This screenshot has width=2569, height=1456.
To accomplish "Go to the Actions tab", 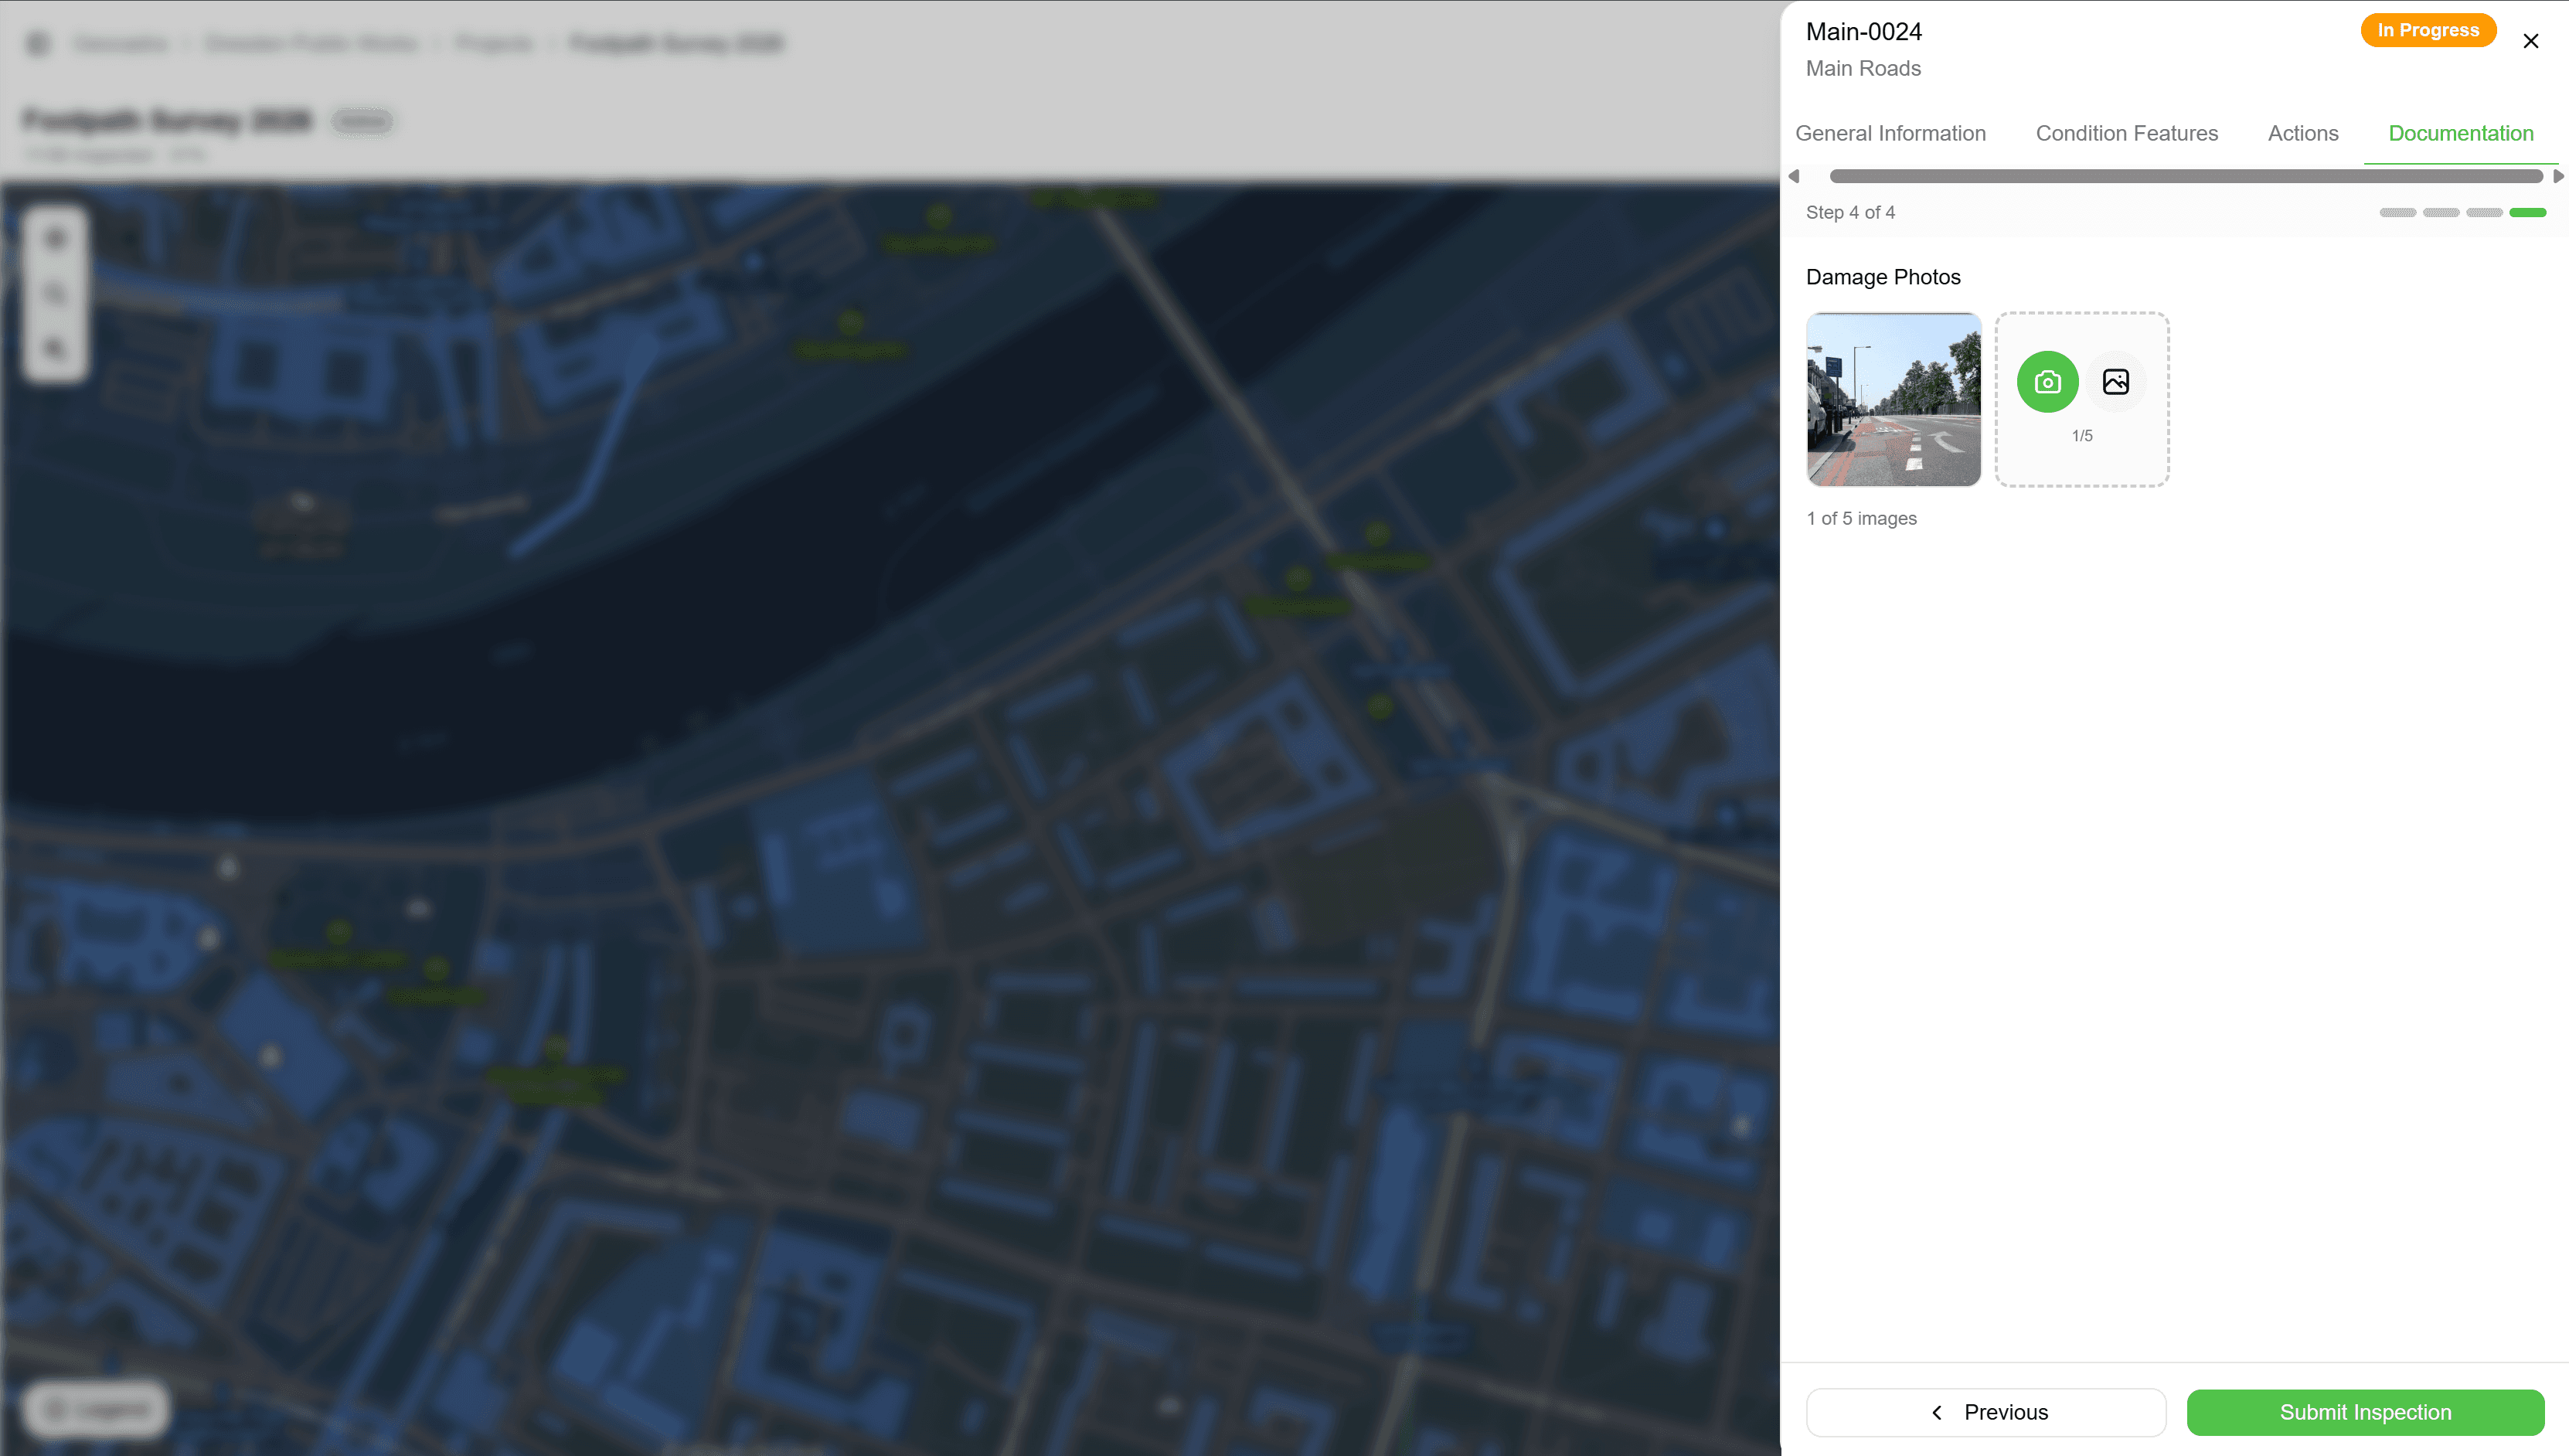I will [2302, 133].
